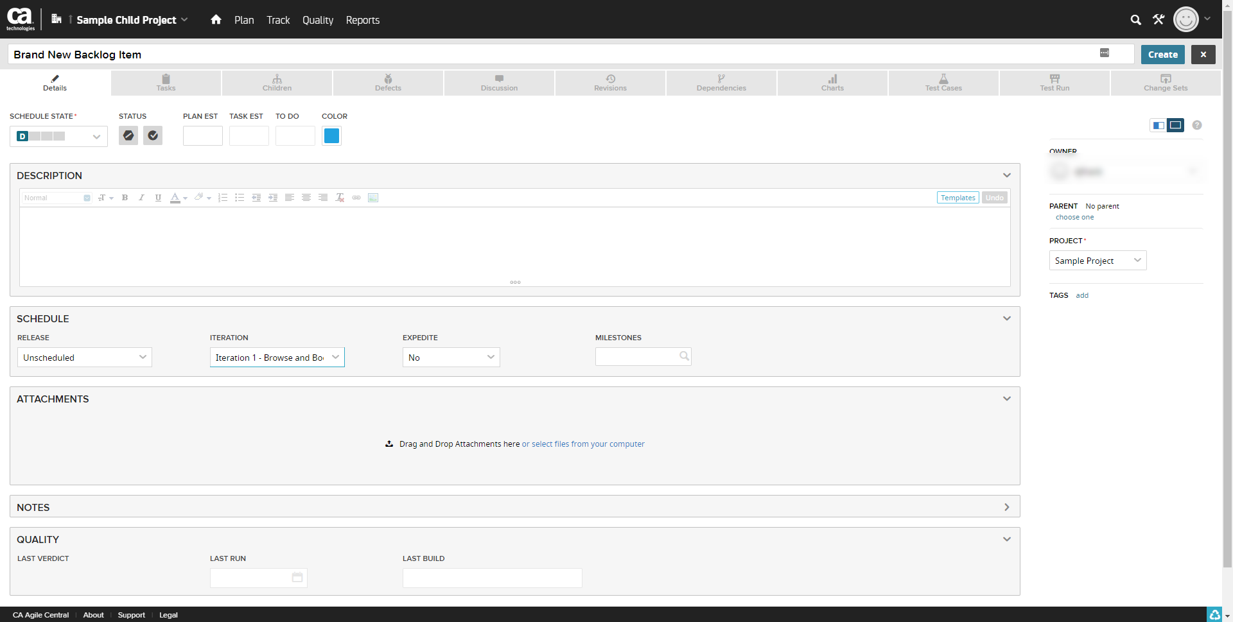The width and height of the screenshot is (1233, 622).
Task: Open the Iteration dropdown
Action: [277, 358]
